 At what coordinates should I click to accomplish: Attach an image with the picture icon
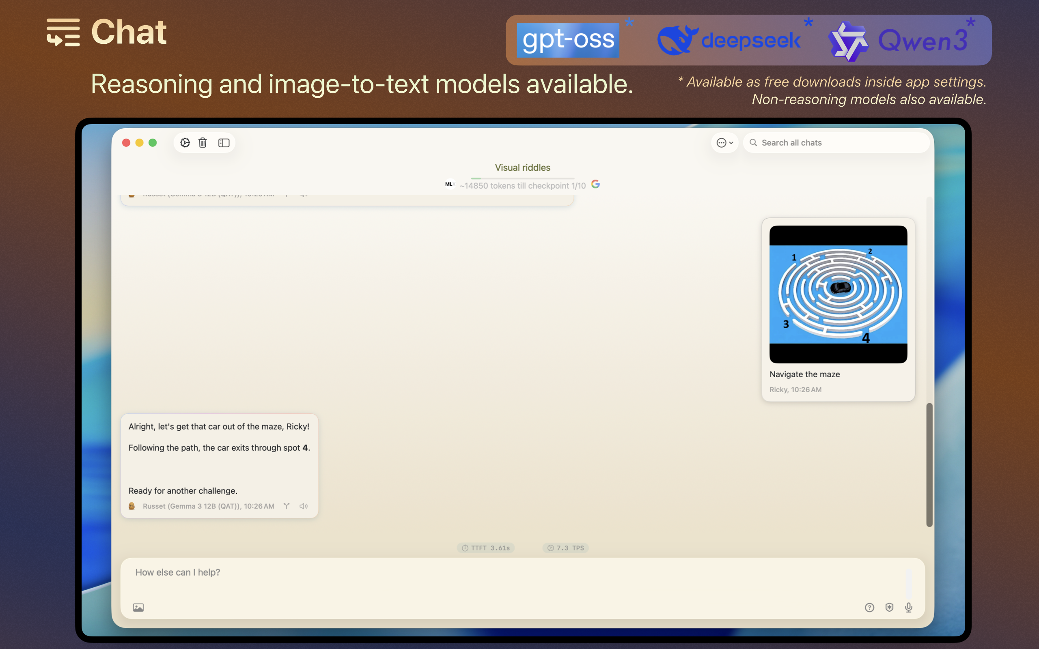[x=138, y=607]
